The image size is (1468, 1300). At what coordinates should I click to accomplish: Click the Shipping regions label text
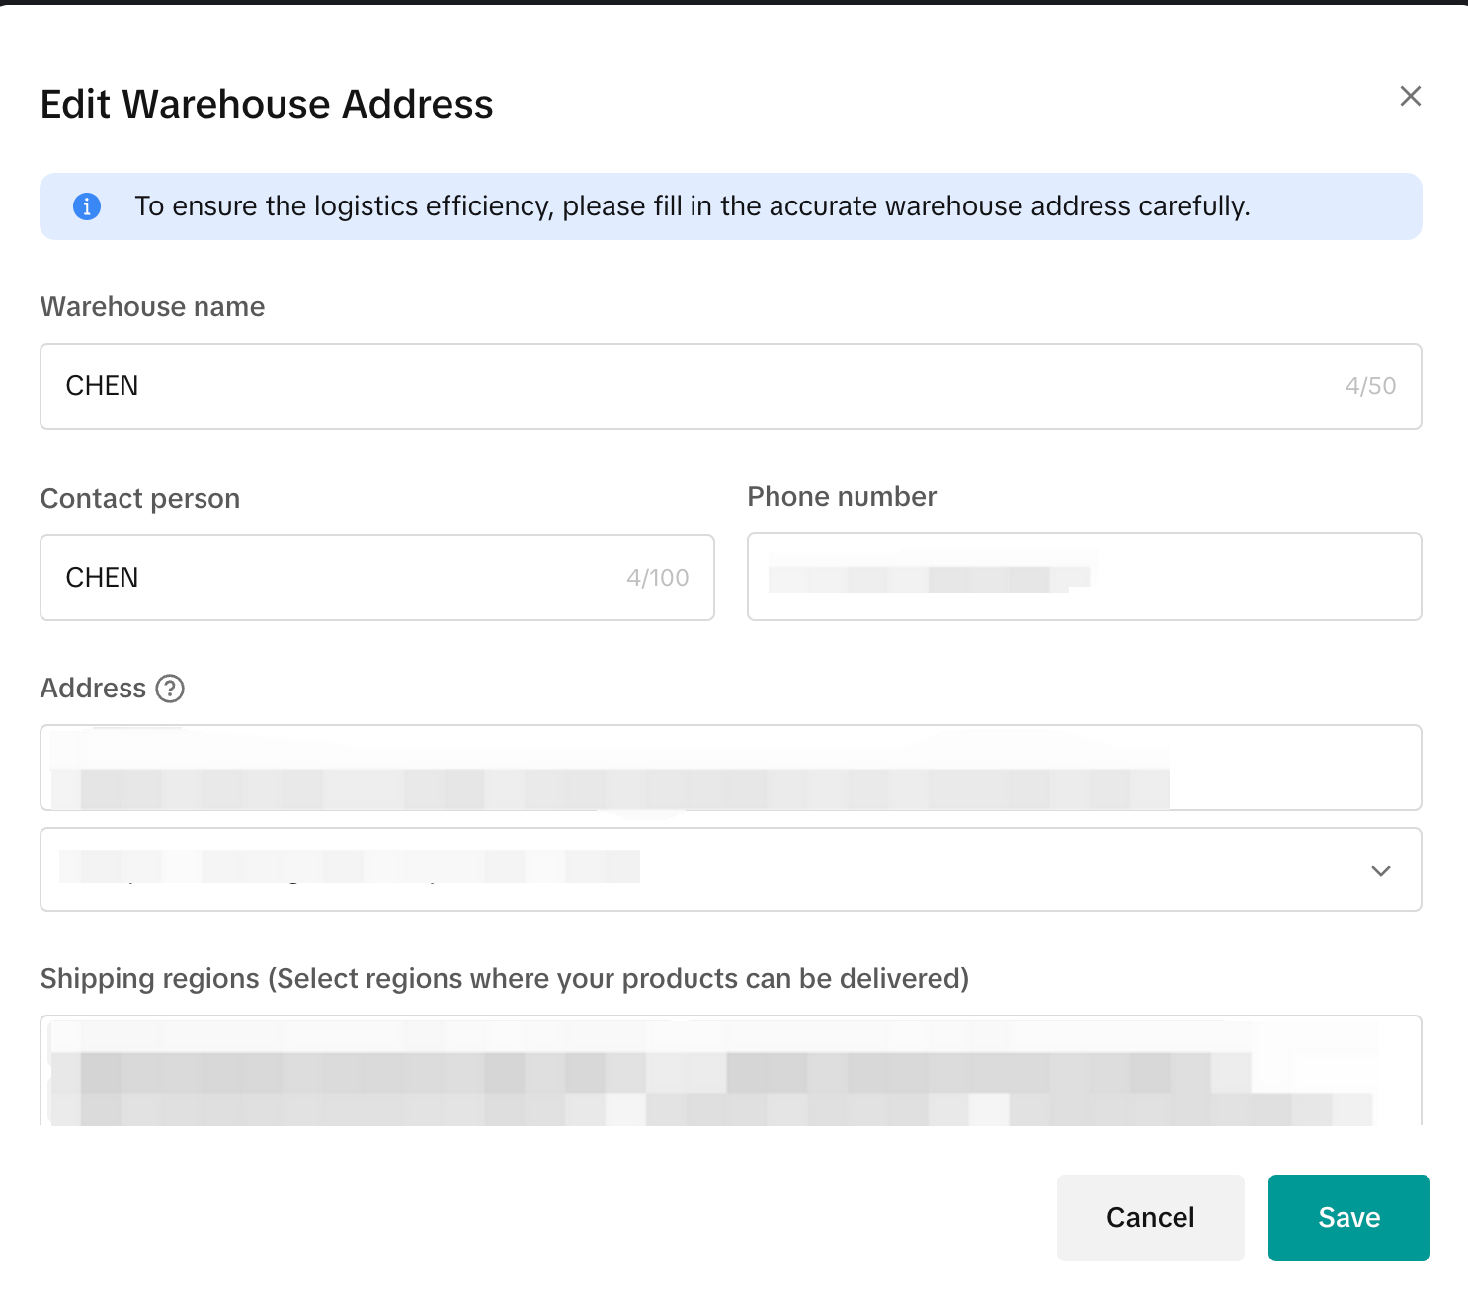point(504,979)
